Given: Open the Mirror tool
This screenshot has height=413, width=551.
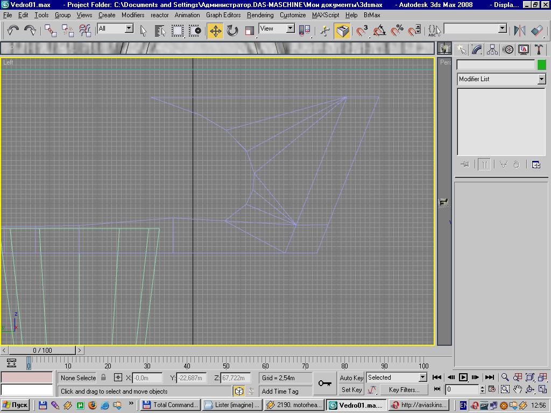Looking at the screenshot, I should [x=519, y=31].
